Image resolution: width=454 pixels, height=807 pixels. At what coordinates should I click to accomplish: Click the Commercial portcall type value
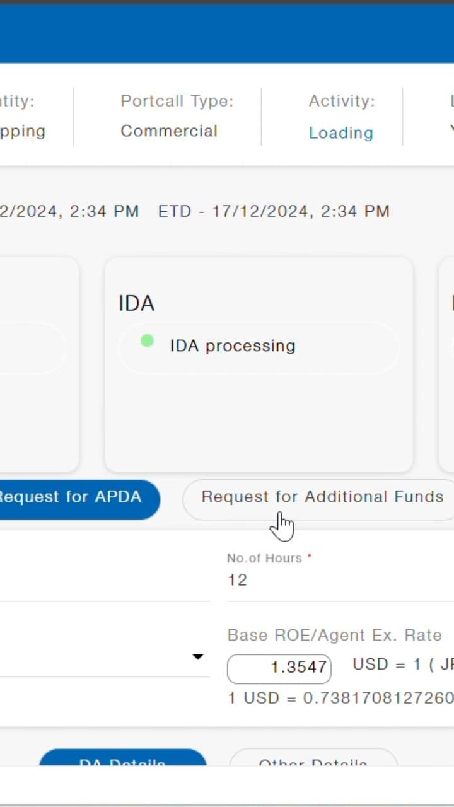[168, 131]
